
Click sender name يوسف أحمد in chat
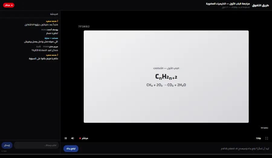pos(53,29)
